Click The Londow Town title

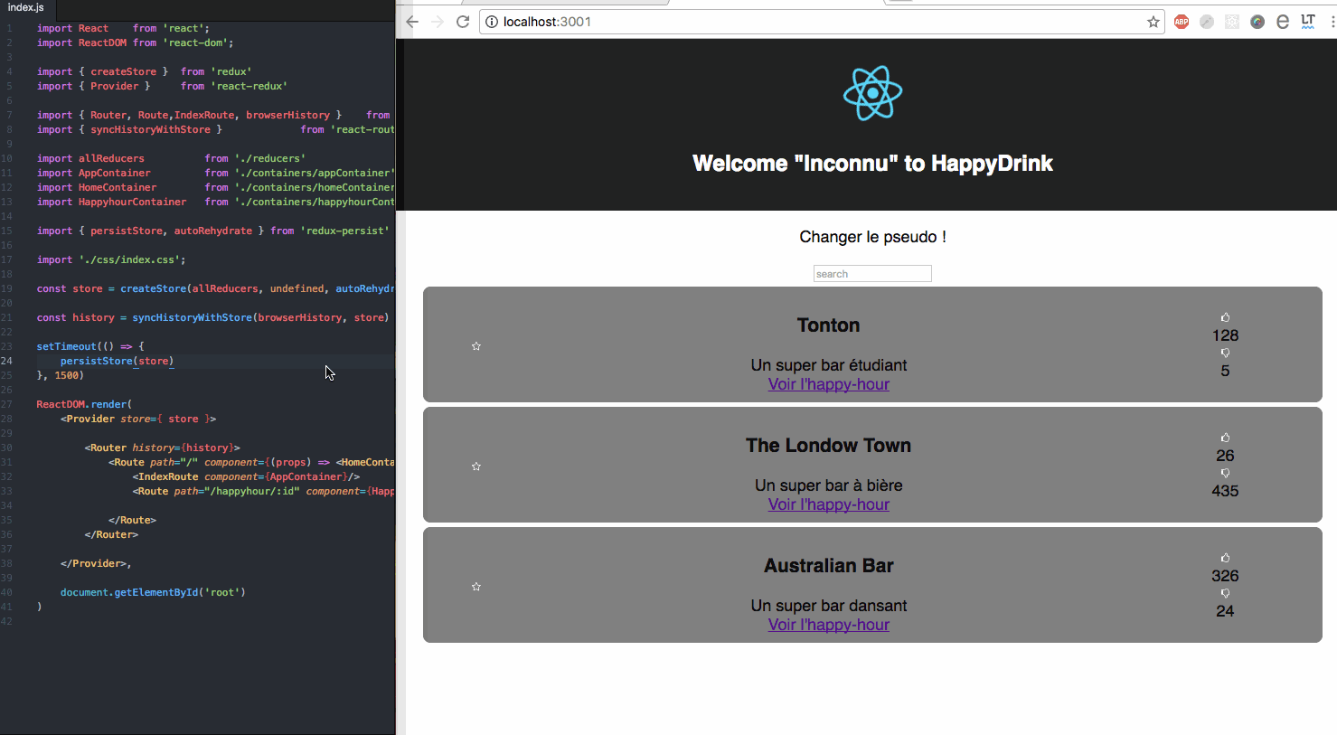pyautogui.click(x=829, y=446)
